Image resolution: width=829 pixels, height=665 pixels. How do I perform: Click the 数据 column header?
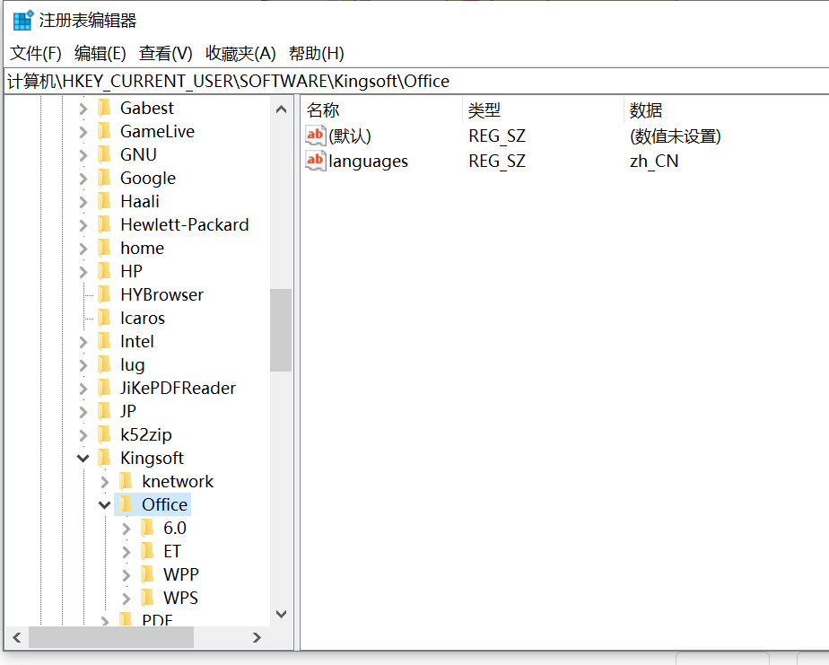pos(728,110)
